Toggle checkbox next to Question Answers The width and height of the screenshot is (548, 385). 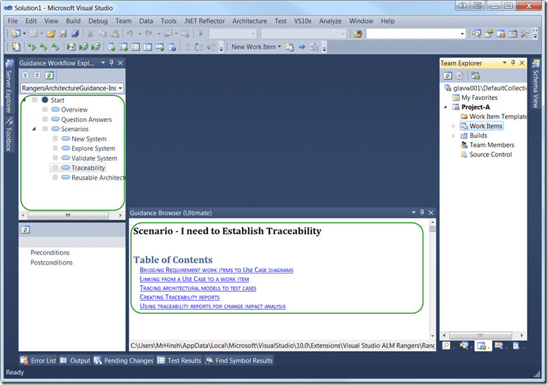(x=45, y=119)
